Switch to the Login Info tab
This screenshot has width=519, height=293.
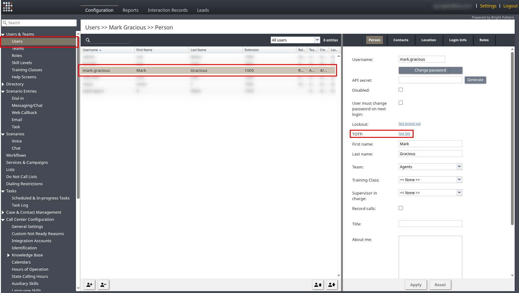point(458,40)
